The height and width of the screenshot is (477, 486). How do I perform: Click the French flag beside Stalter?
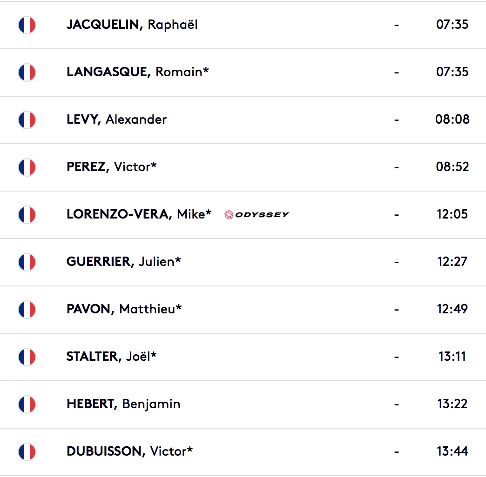coord(27,357)
